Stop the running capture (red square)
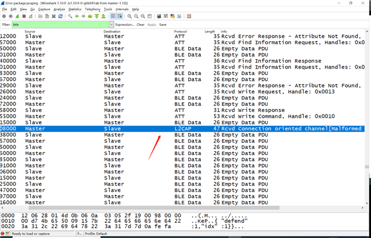This screenshot has width=371, height=238. click(x=24, y=16)
